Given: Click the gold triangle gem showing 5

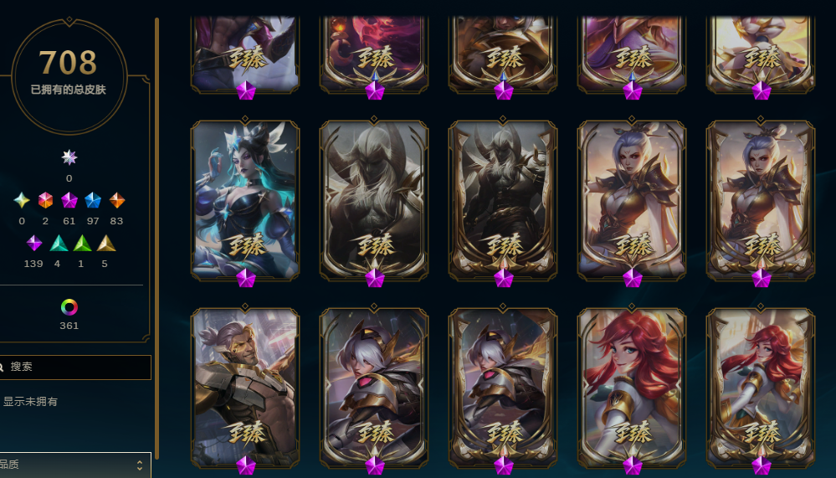Looking at the screenshot, I should tap(105, 243).
